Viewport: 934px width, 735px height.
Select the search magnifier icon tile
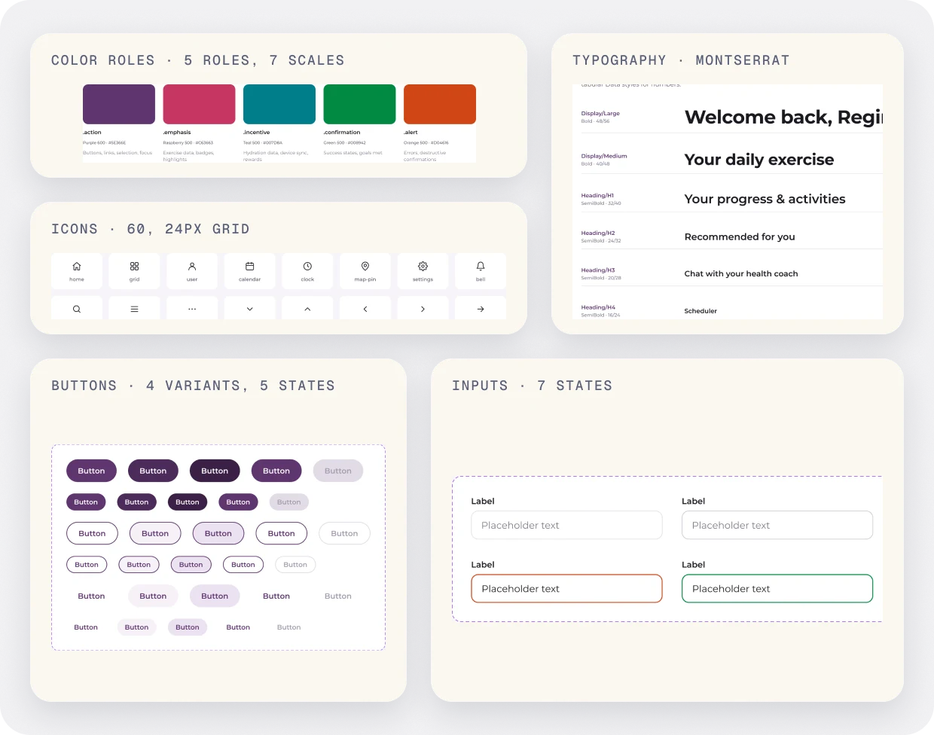pos(77,308)
